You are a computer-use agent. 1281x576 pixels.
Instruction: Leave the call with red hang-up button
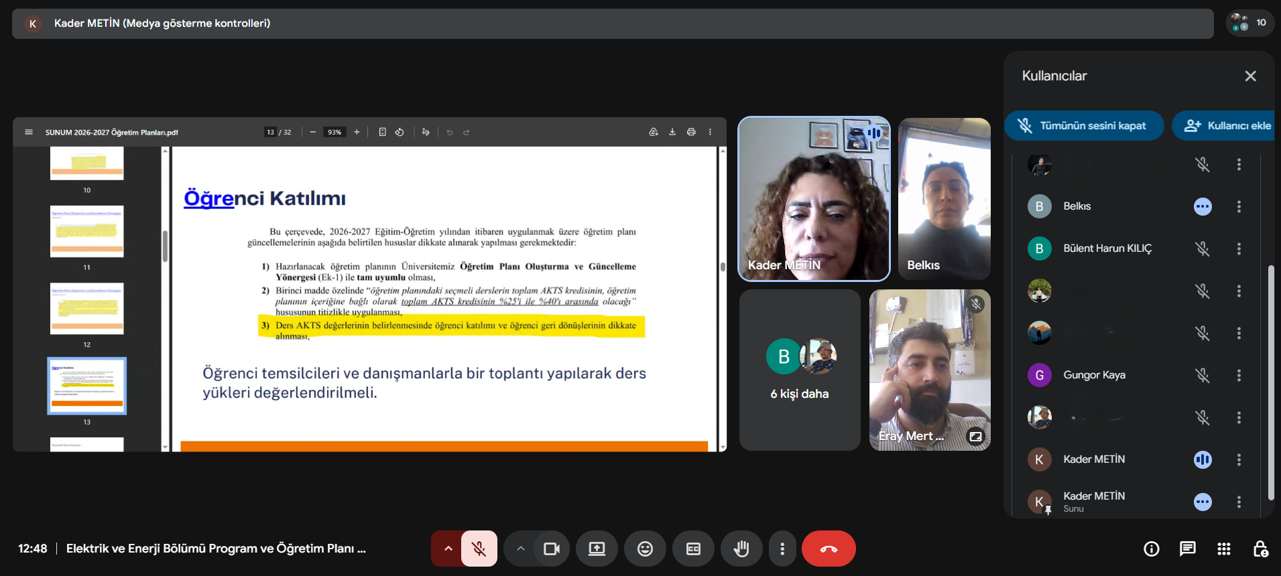[829, 549]
